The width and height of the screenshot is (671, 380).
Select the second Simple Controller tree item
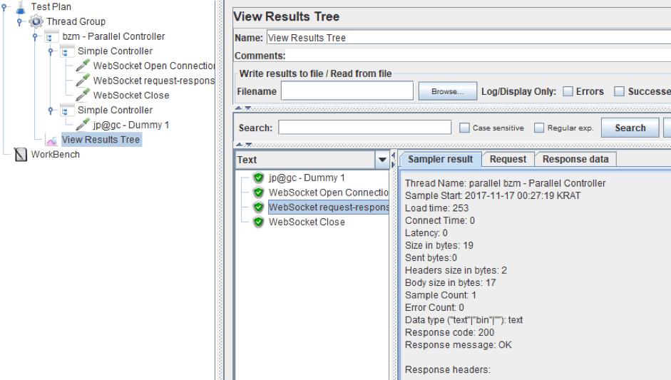115,110
